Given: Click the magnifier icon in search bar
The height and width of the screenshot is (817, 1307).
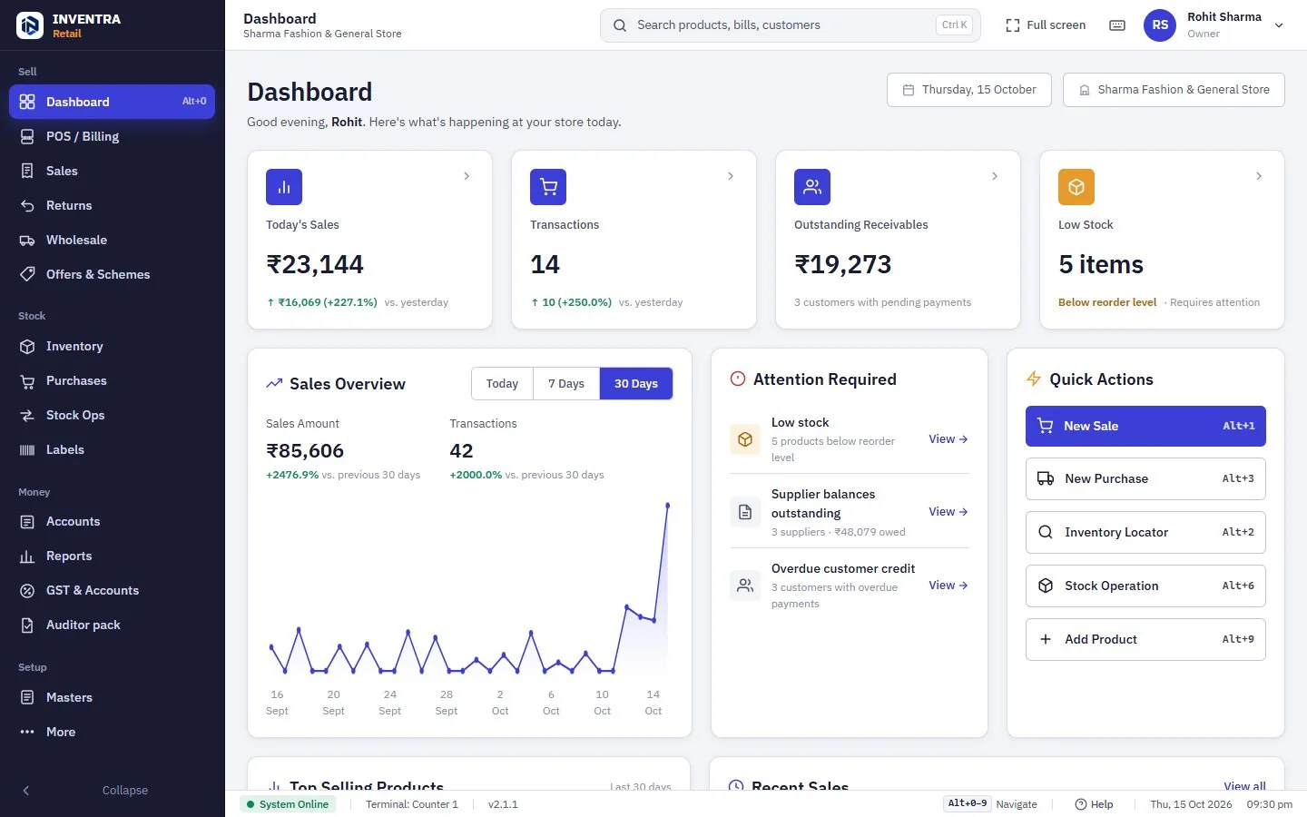Looking at the screenshot, I should pos(620,25).
